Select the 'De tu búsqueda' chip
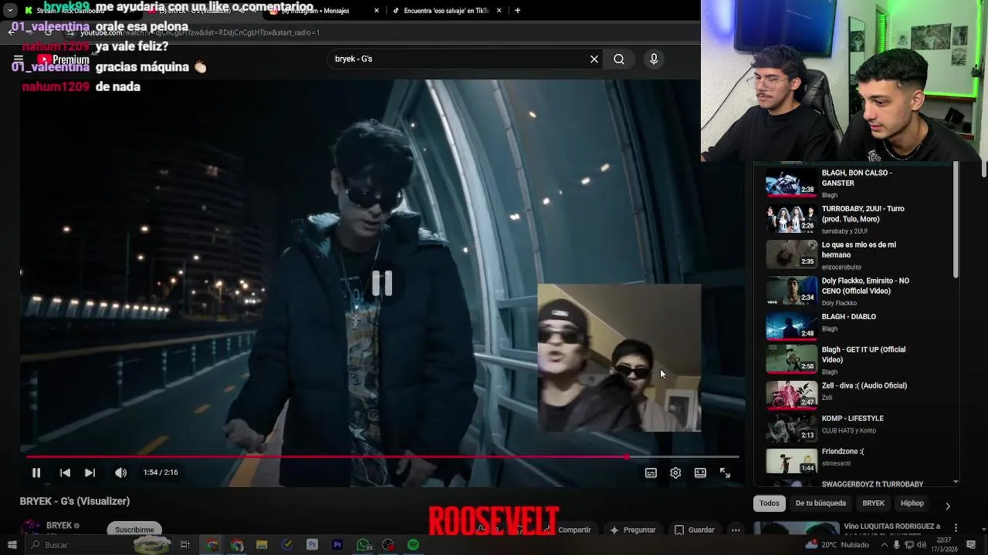The height and width of the screenshot is (555, 988). coord(821,503)
